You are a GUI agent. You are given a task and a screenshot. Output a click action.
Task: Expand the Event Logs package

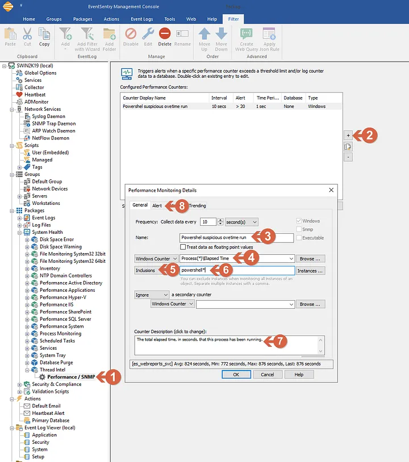point(19,218)
